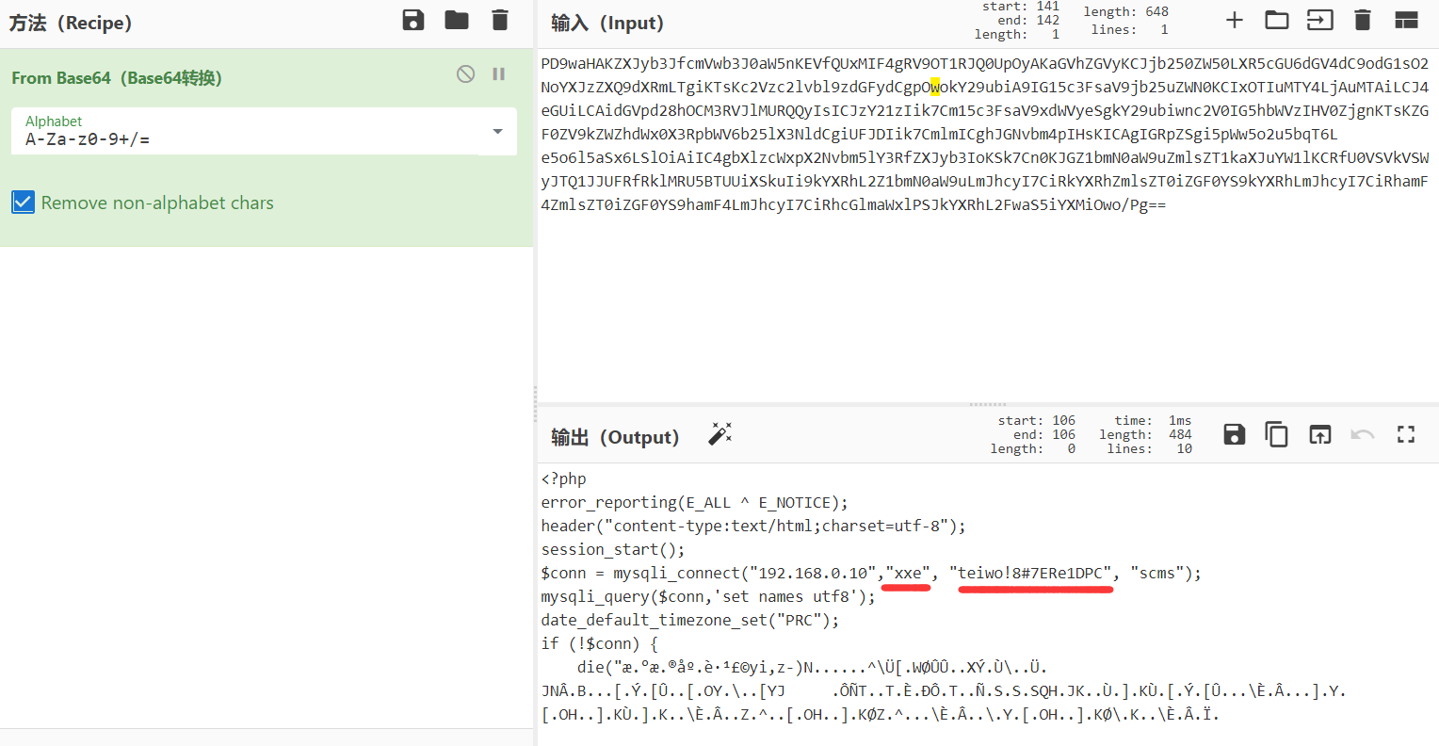The image size is (1439, 746).
Task: Click the mysqli_query set names line
Action: pos(708,596)
